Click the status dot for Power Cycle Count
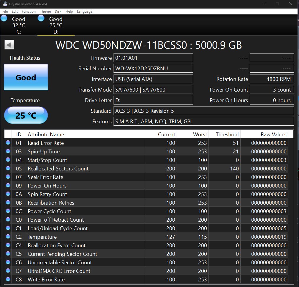 [8, 211]
